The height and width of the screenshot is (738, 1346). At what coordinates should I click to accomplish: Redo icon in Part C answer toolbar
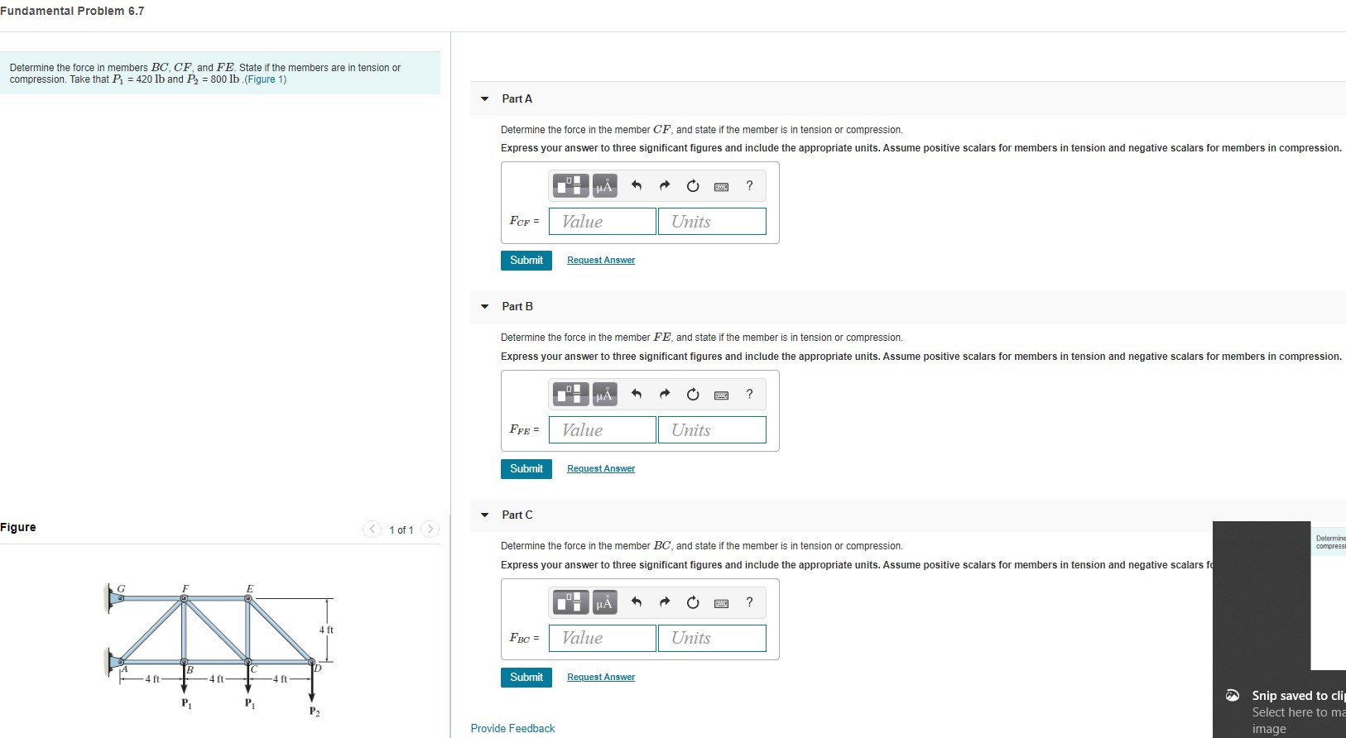click(665, 602)
